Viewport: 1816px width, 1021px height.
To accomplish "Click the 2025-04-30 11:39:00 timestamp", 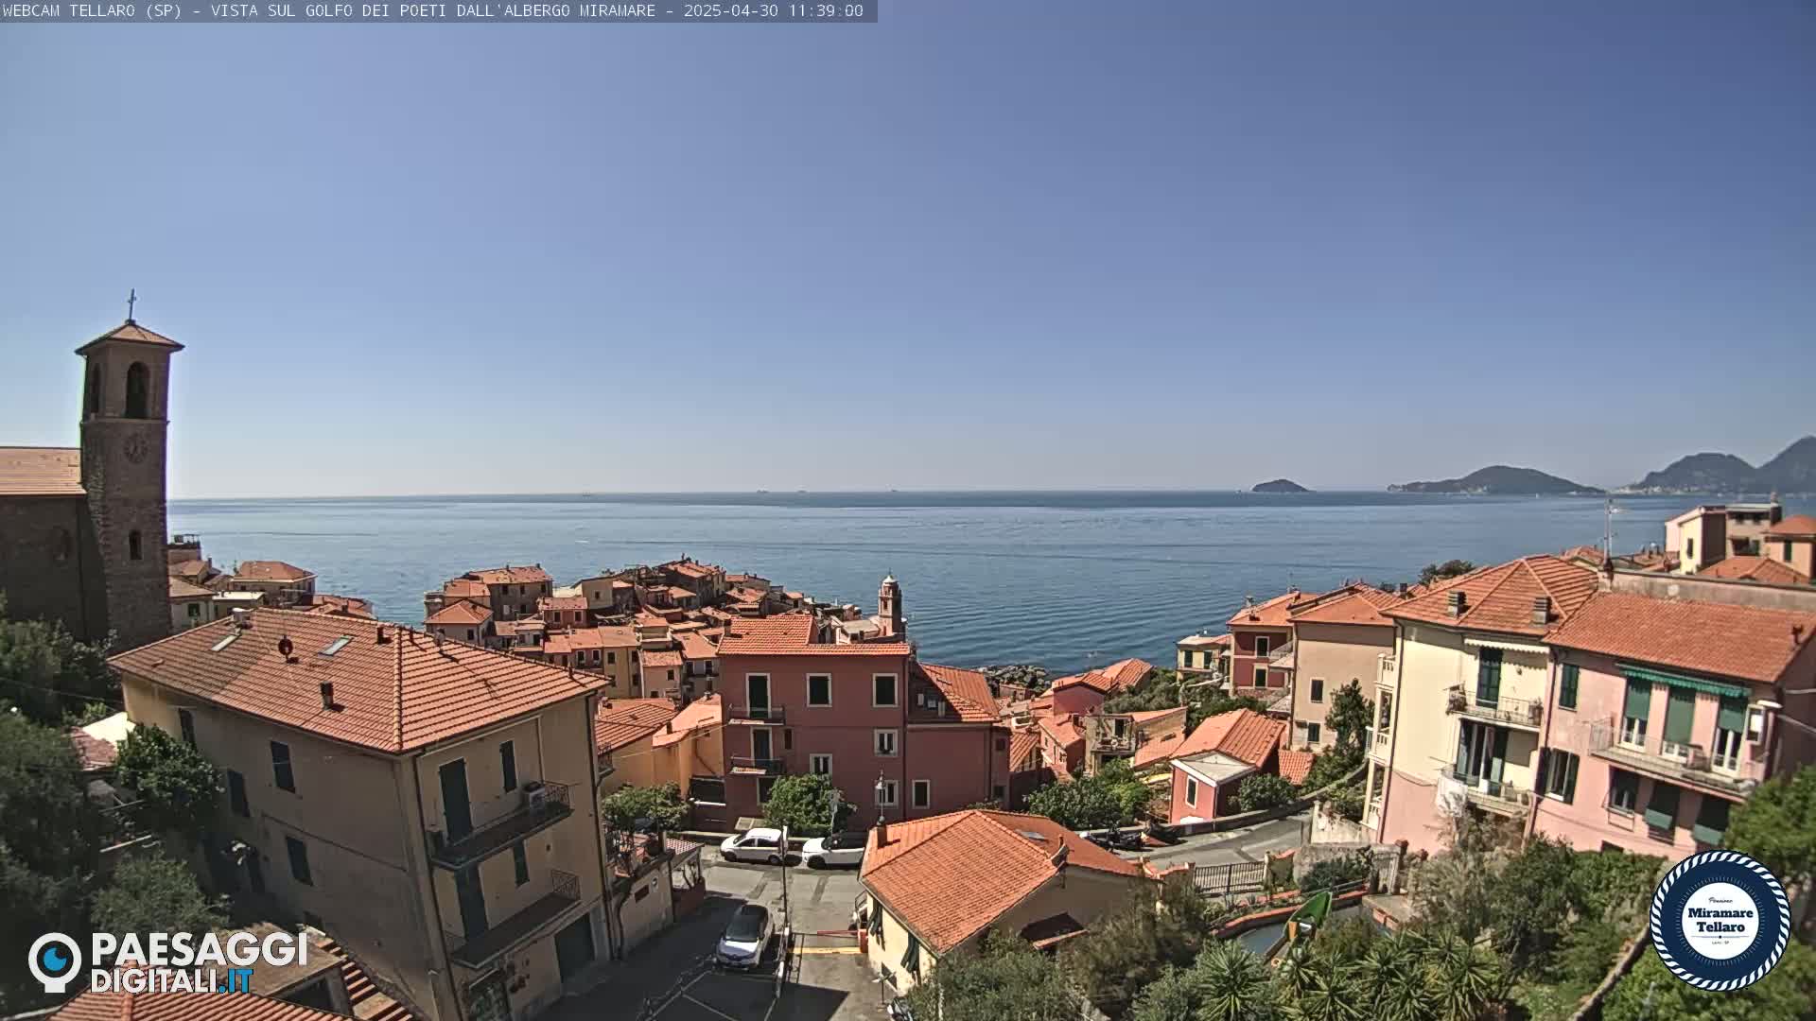I will click(x=773, y=10).
